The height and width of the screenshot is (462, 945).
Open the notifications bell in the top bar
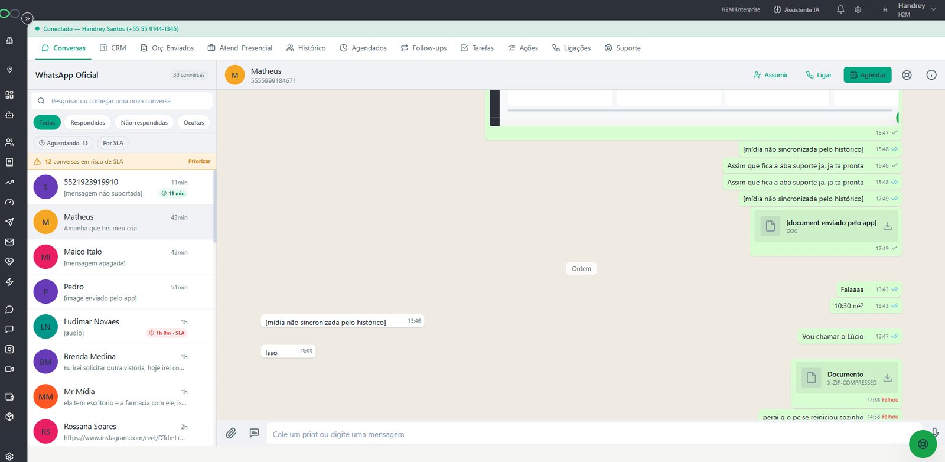pos(840,9)
